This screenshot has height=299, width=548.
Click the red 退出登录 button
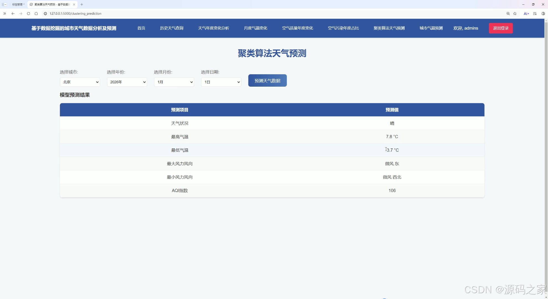click(501, 28)
